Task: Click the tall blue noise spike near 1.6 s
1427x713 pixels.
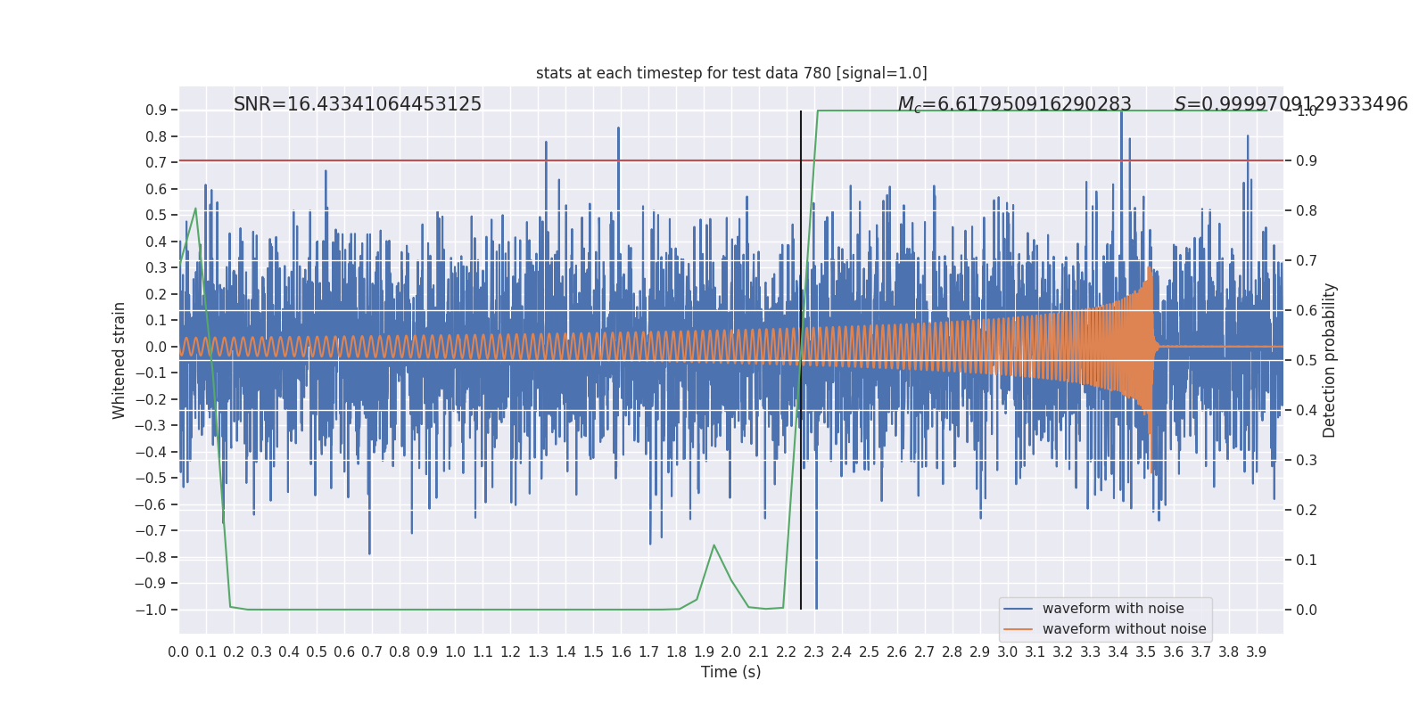Action: click(x=618, y=130)
